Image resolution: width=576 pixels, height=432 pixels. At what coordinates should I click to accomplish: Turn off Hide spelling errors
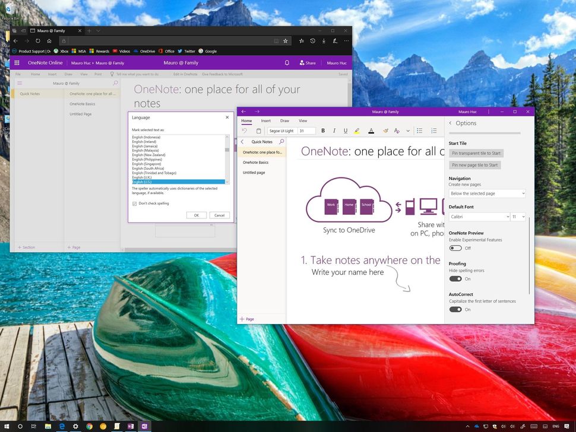[x=456, y=278]
